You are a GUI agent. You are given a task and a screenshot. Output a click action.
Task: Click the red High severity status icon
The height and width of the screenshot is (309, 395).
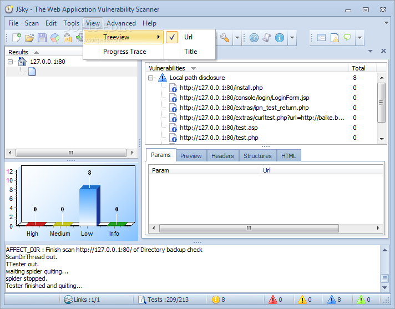click(273, 300)
